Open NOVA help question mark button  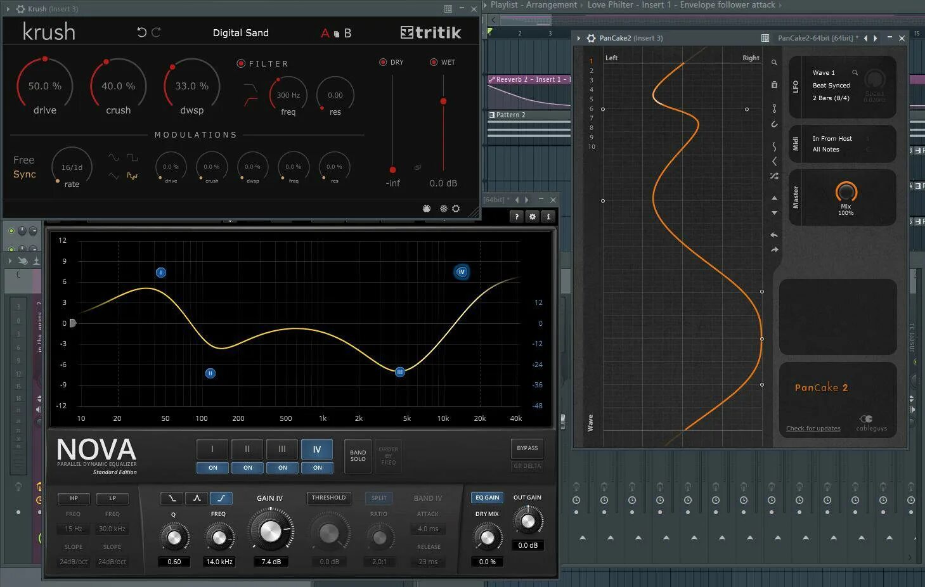[517, 217]
